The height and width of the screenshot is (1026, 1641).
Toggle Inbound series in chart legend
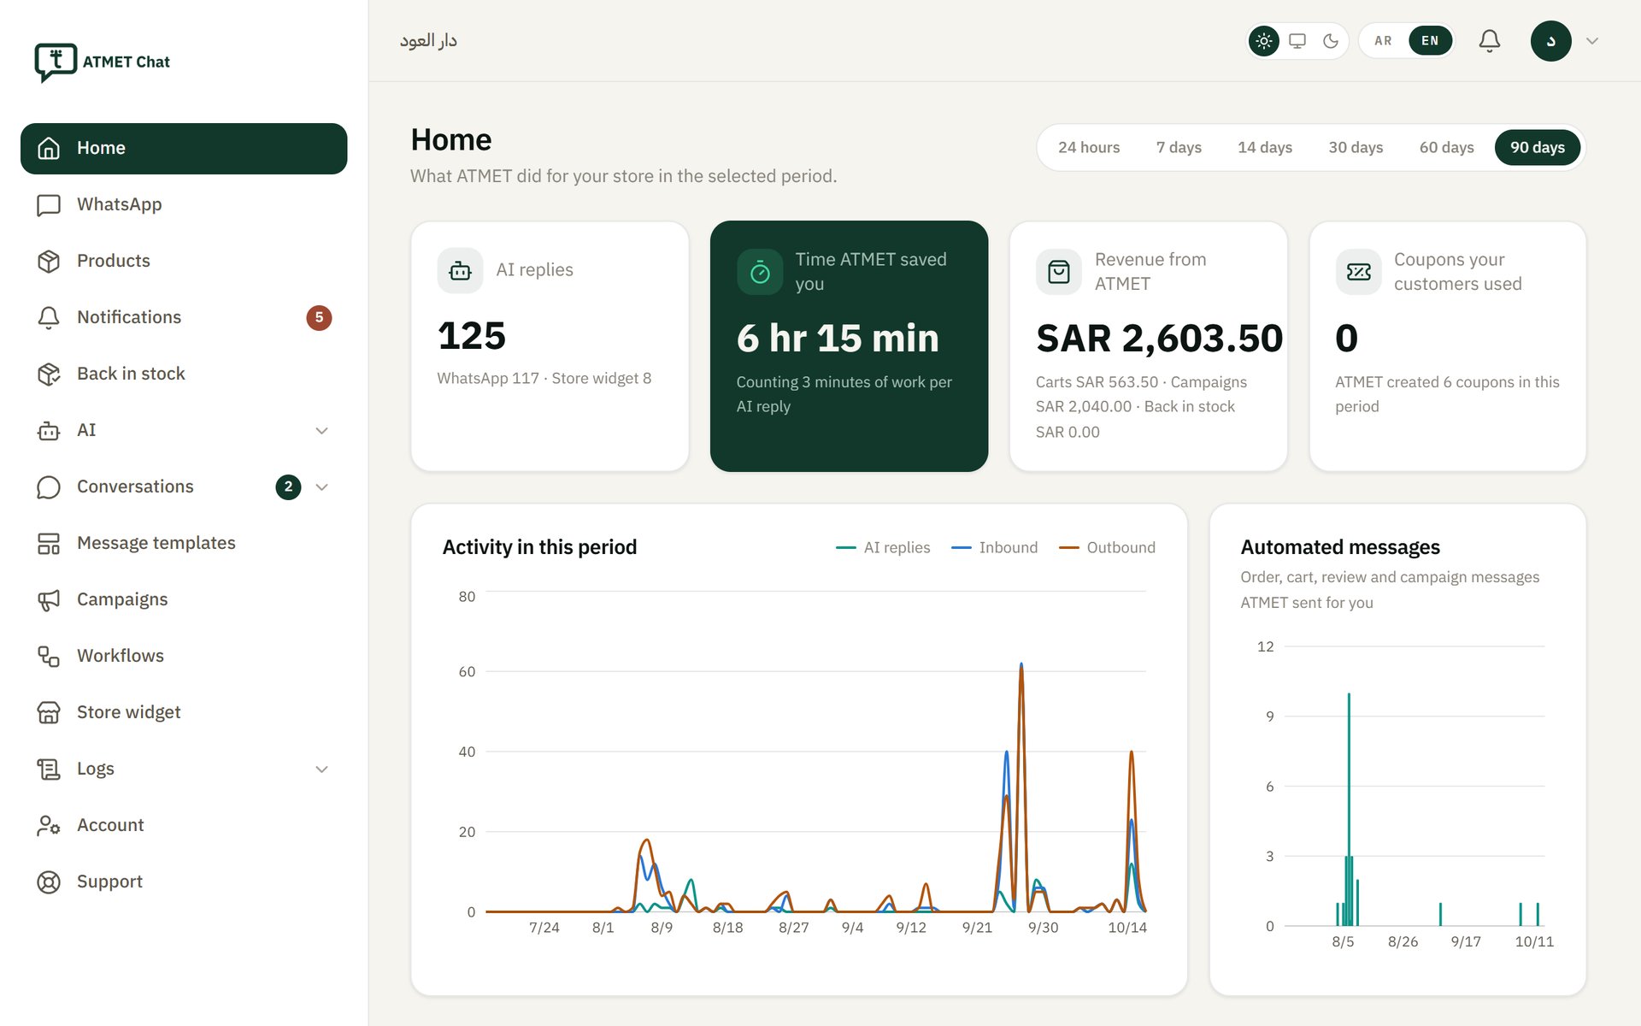click(x=994, y=547)
